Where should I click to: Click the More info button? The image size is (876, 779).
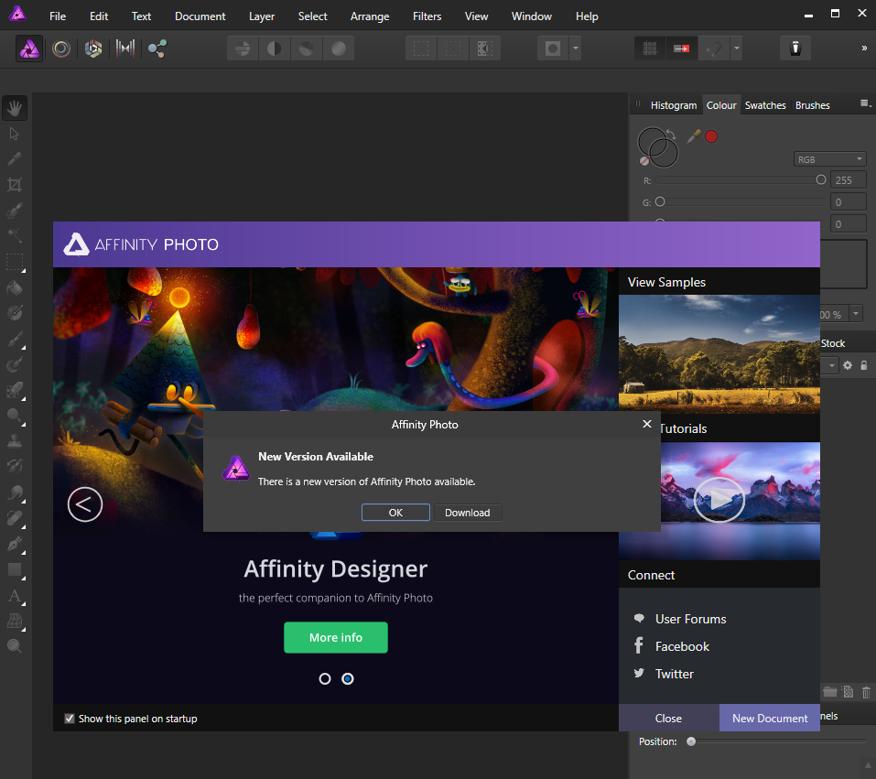336,638
